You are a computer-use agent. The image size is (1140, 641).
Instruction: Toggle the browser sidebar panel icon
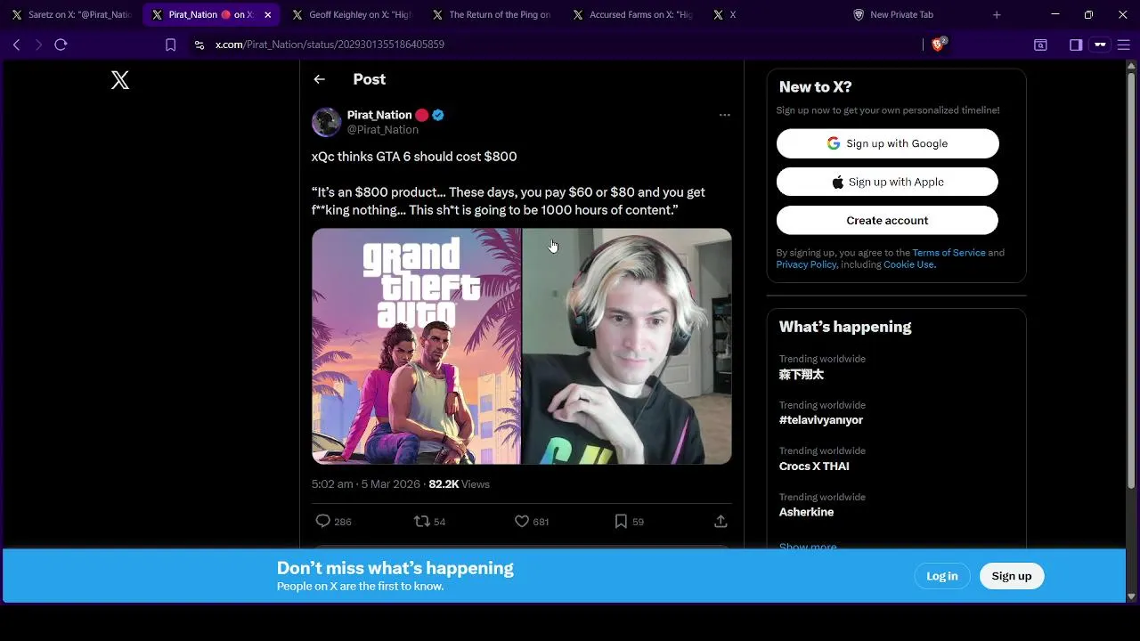(x=1076, y=45)
